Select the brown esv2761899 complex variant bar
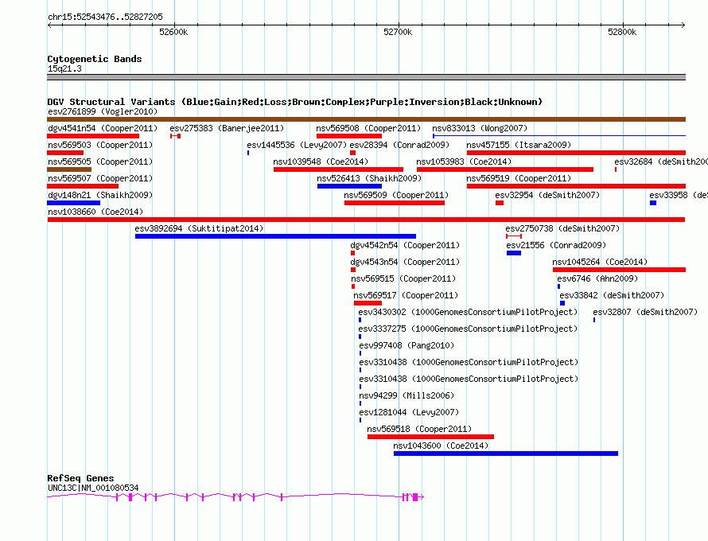 [x=366, y=119]
